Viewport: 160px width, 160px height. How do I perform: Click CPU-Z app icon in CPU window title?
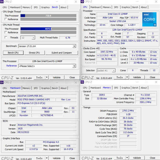click(82, 2)
